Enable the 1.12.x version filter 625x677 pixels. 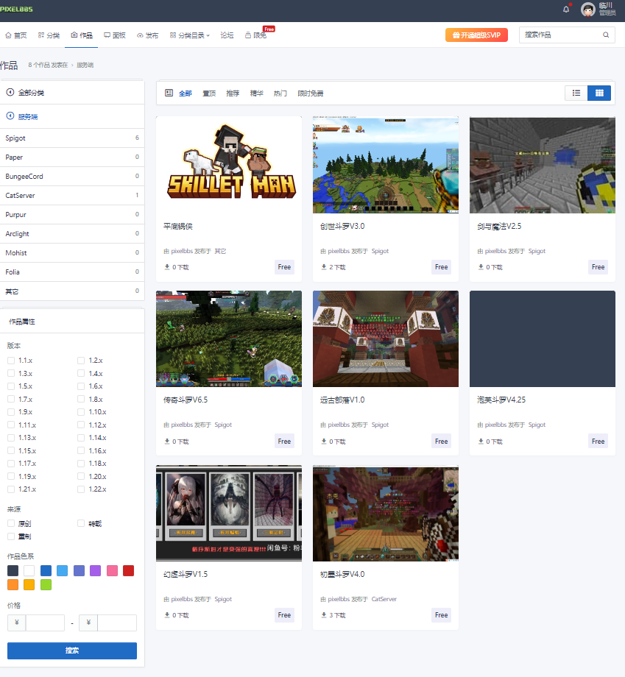81,425
